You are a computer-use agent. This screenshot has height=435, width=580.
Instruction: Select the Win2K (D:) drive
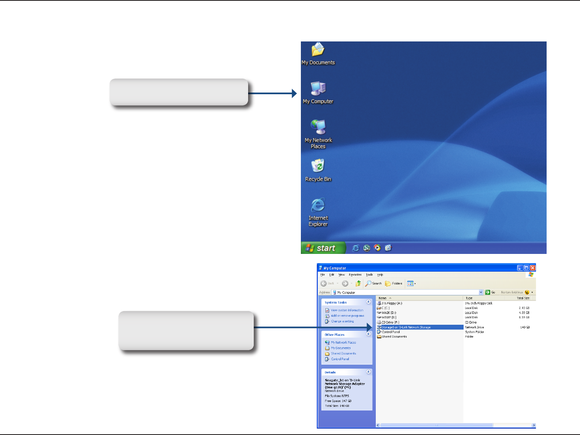387,313
